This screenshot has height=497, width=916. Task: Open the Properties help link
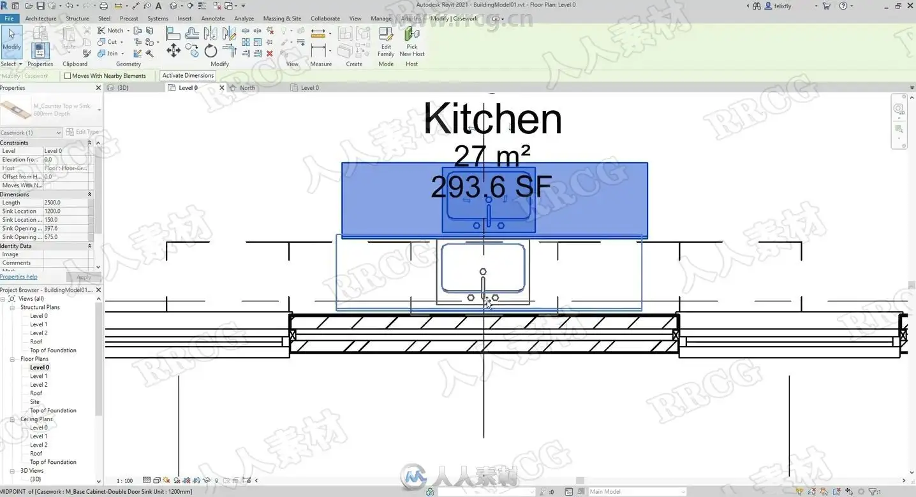point(18,277)
